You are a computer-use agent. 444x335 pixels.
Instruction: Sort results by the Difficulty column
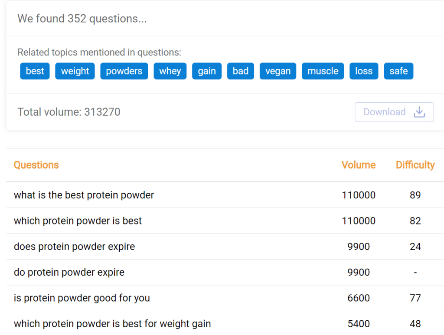415,165
